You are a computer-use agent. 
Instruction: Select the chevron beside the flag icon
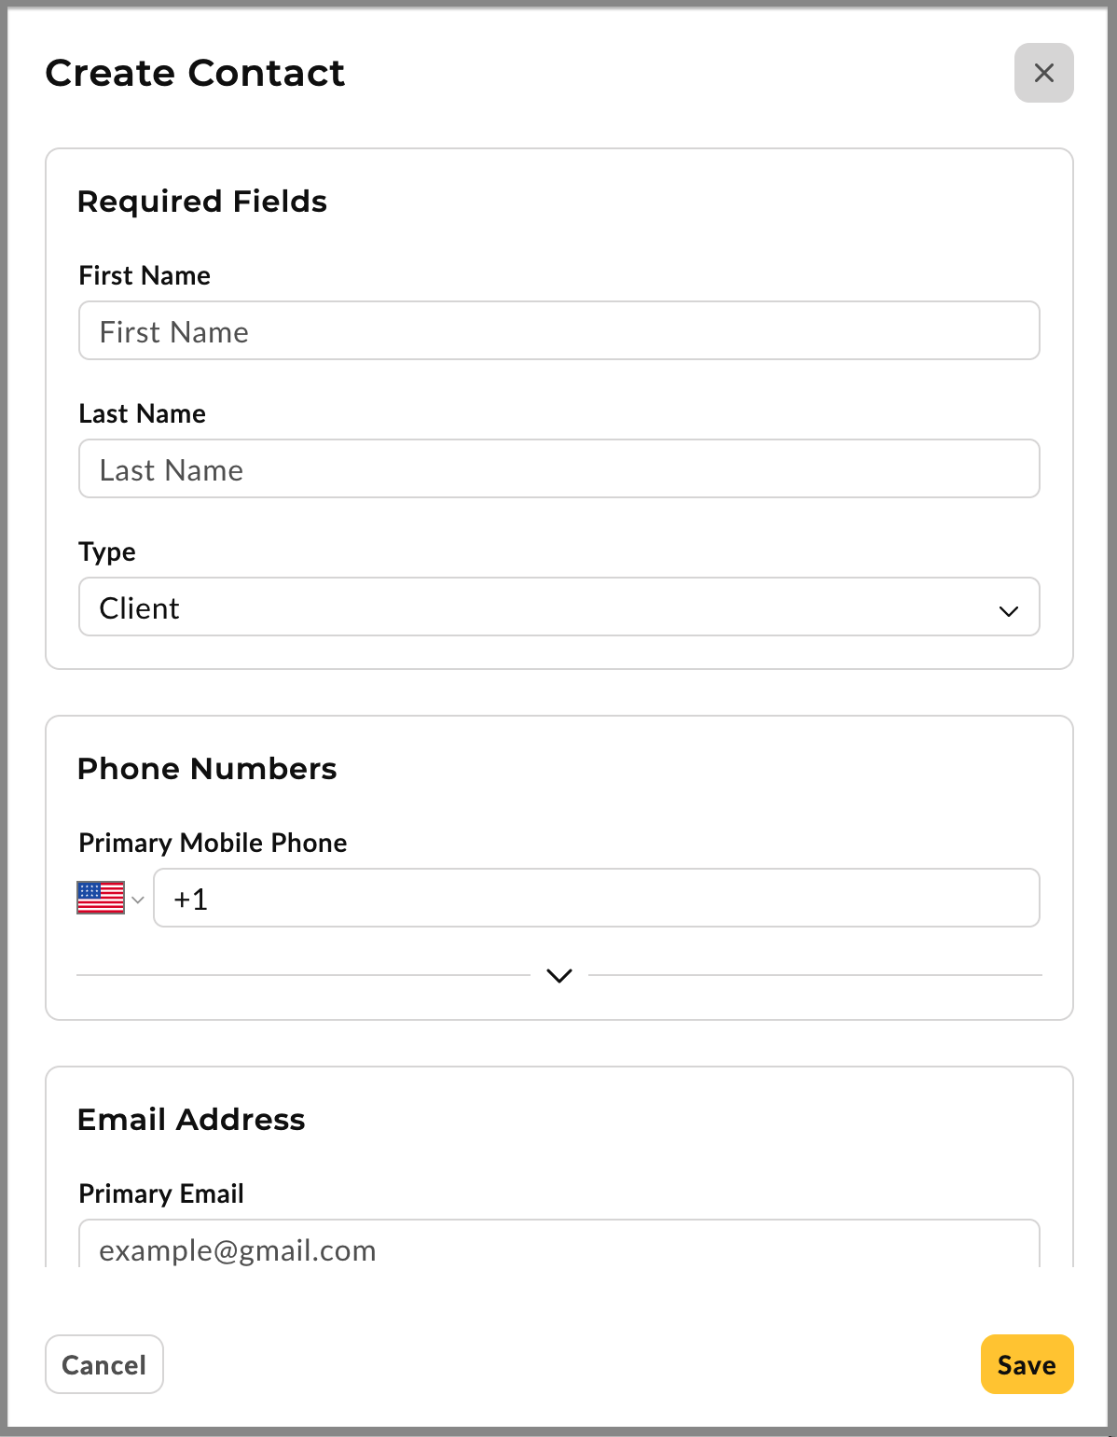(x=140, y=899)
